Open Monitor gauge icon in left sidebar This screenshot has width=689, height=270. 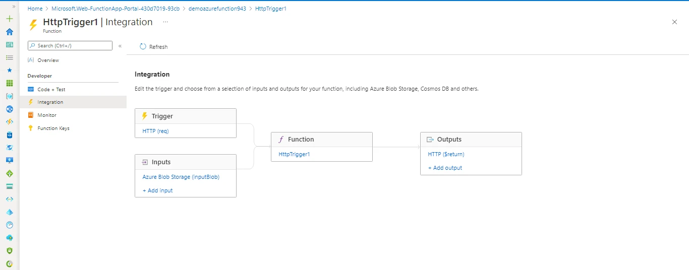9,225
